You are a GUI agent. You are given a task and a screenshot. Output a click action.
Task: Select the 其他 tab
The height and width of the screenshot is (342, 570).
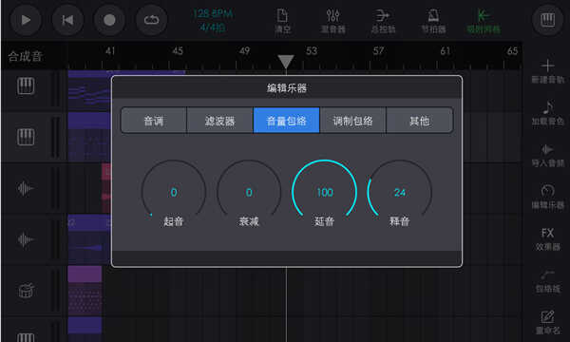coord(420,121)
